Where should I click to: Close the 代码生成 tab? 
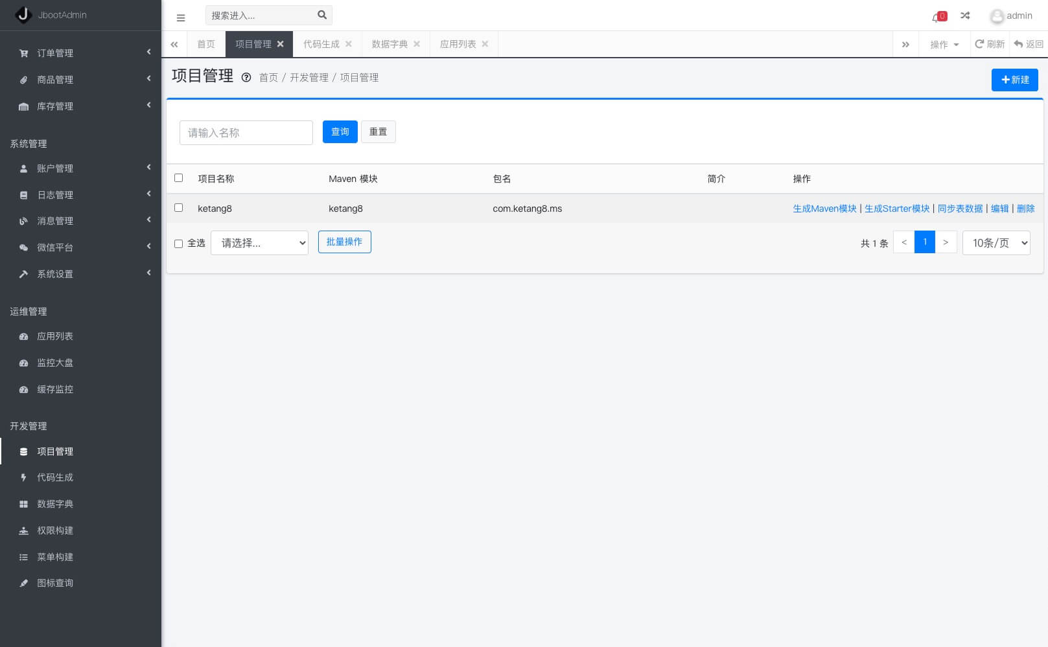point(349,44)
